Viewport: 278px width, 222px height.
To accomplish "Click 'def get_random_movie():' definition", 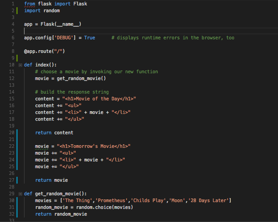I will [x=55, y=194].
